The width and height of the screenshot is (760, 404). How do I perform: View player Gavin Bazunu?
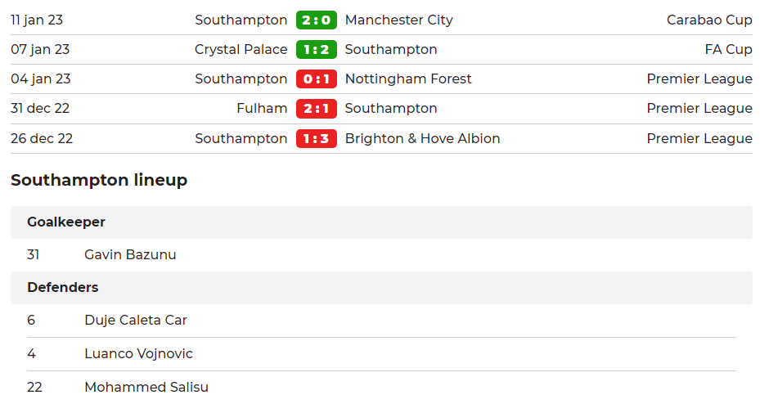pyautogui.click(x=130, y=255)
